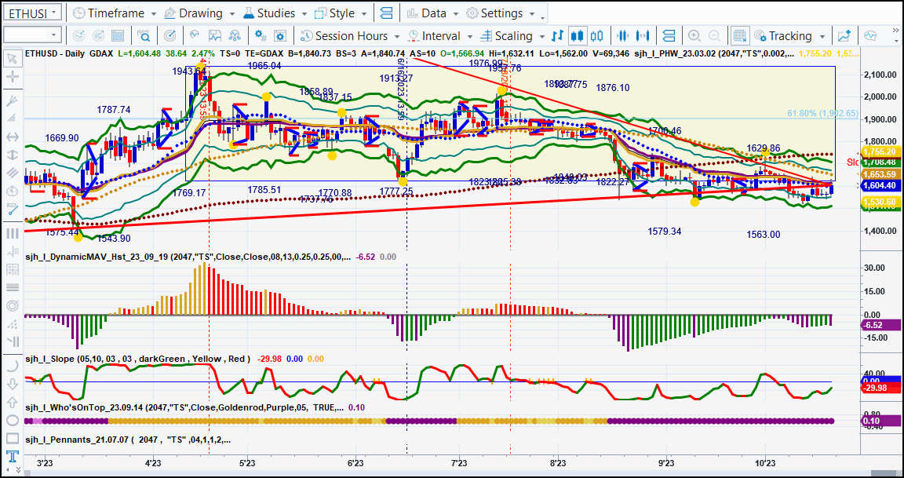Select the up arrow drawing tool
This screenshot has height=478, width=904.
[12, 402]
